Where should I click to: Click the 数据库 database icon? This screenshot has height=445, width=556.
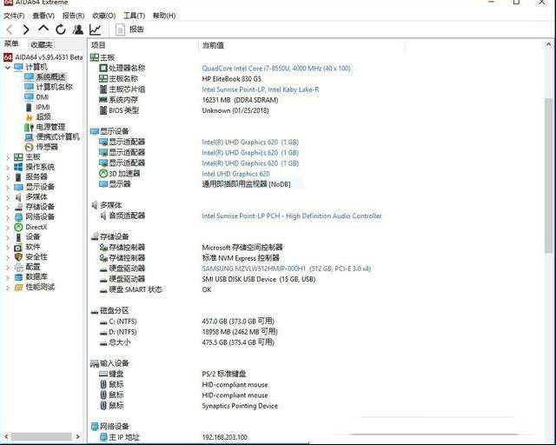(18, 276)
